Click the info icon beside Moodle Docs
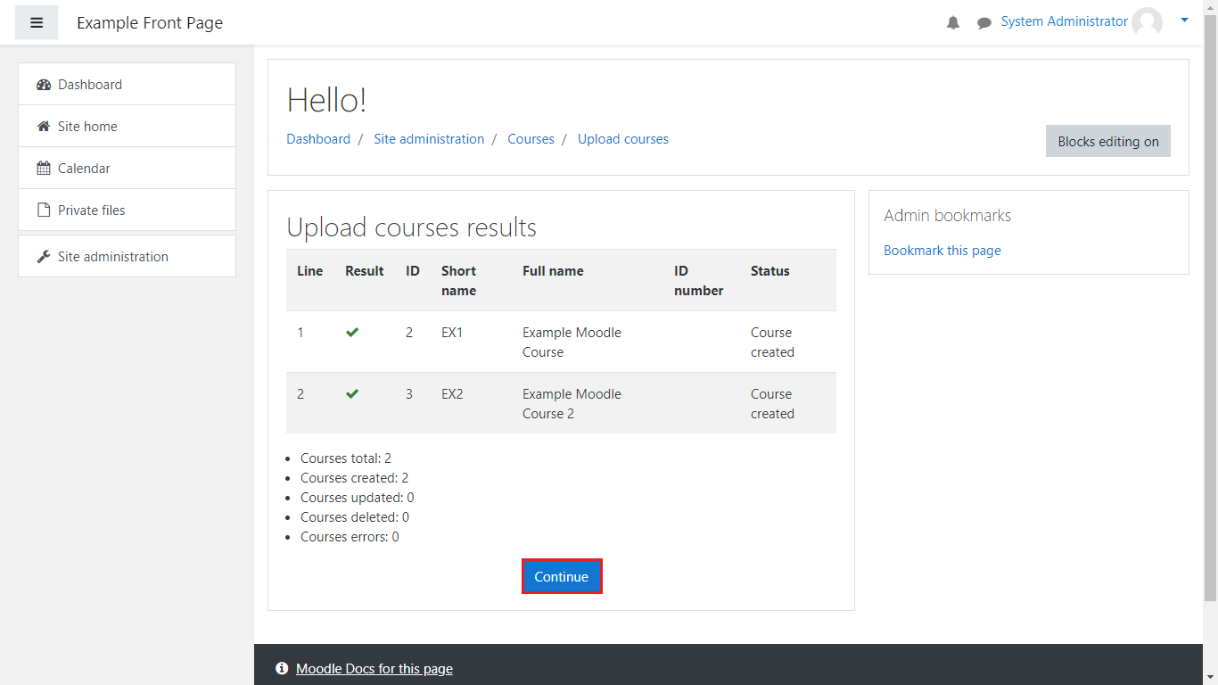Screen dimensions: 1218x685 (x=282, y=669)
